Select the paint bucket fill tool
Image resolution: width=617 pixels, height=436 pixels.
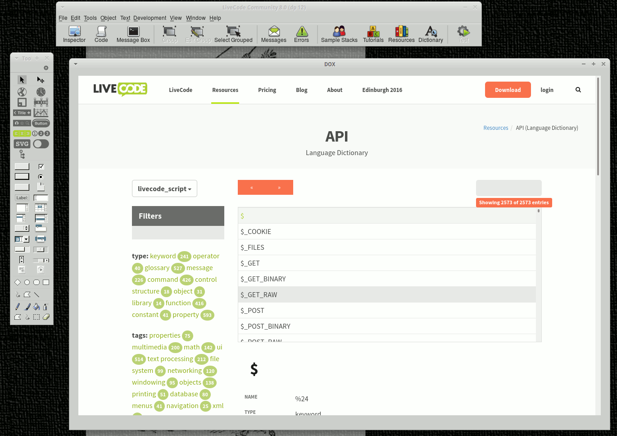coord(36,307)
